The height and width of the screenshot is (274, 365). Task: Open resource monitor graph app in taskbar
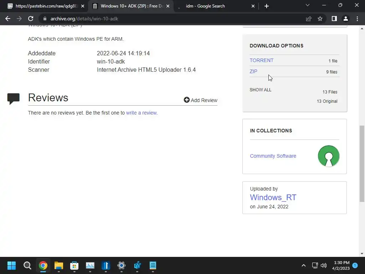point(90,265)
